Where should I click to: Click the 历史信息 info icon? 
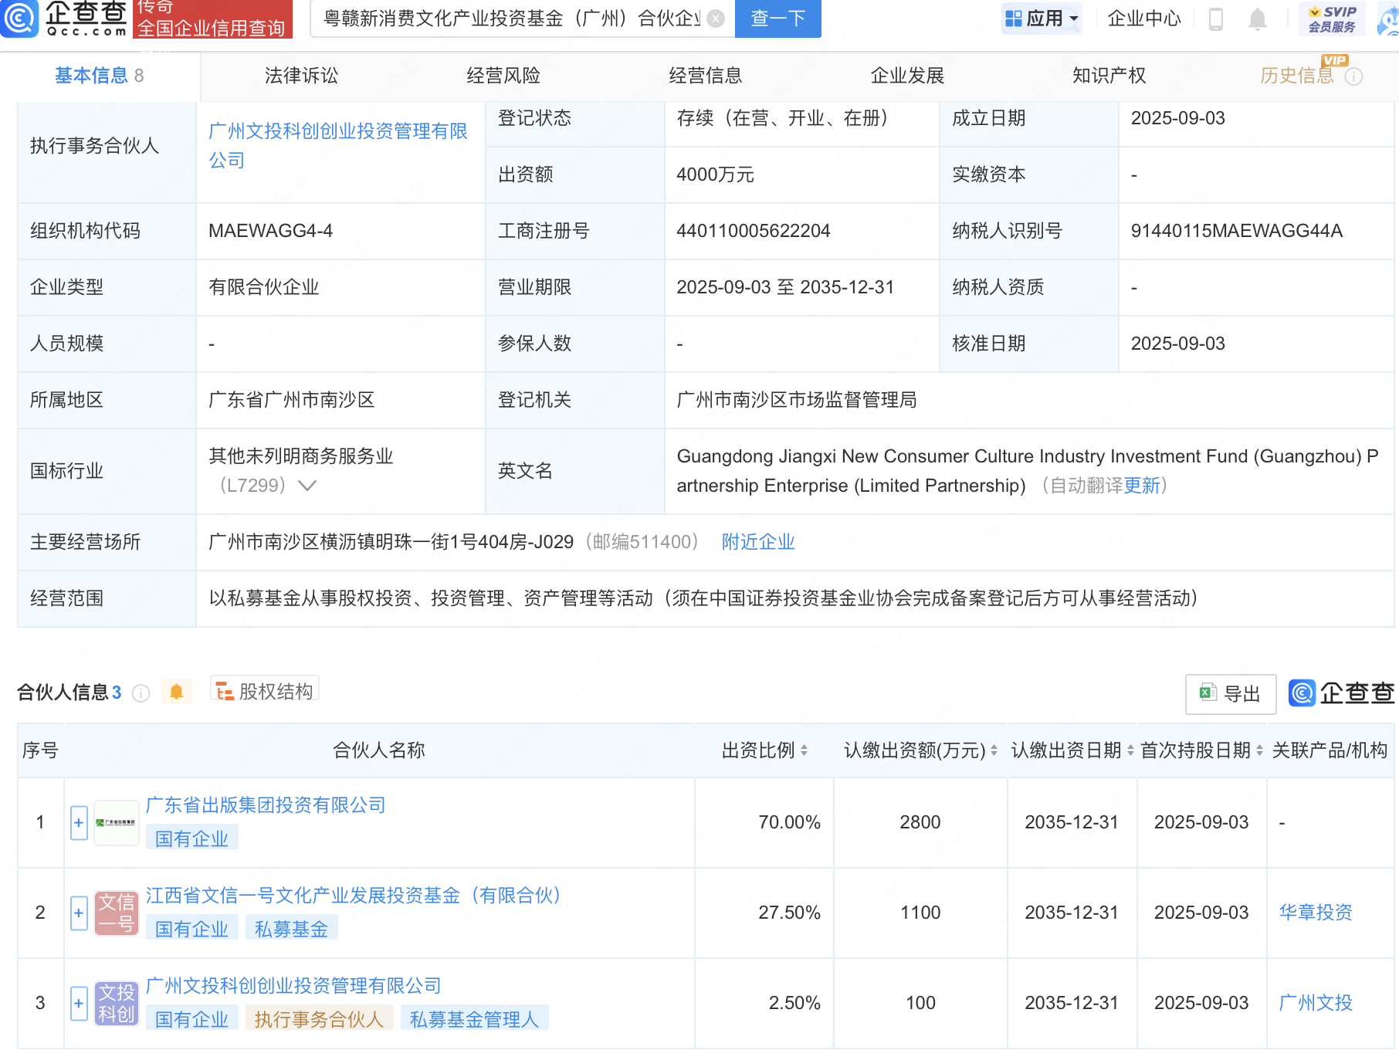[x=1353, y=76]
